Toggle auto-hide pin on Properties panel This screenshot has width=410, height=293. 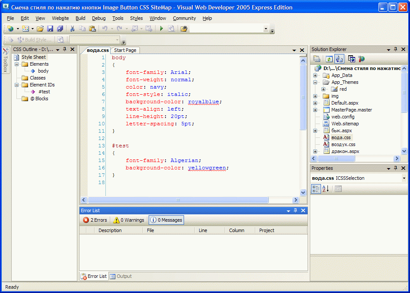coord(396,168)
